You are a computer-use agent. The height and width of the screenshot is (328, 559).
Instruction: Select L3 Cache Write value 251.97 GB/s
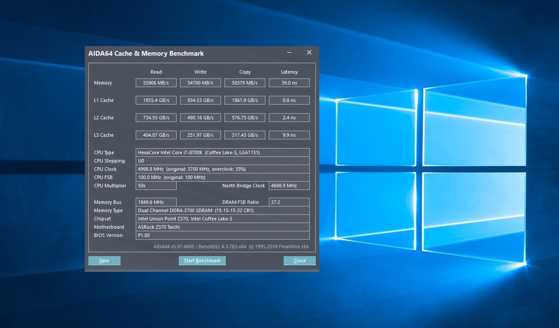pyautogui.click(x=200, y=135)
